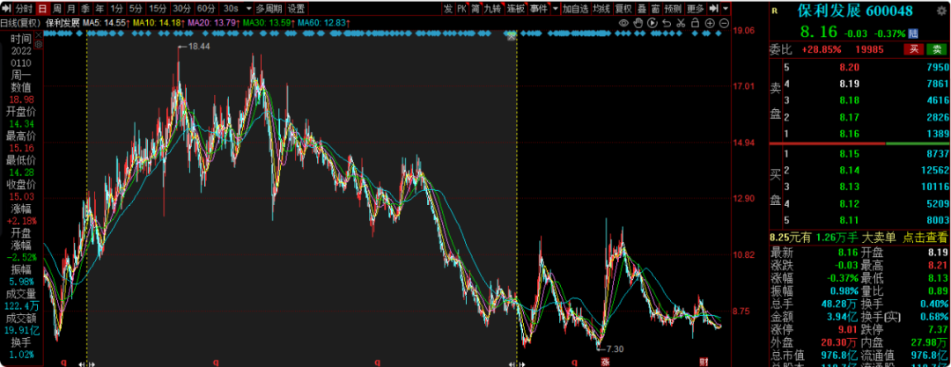Expand the dropdown arrow at toolbar far right
951x367 pixels.
[726, 9]
